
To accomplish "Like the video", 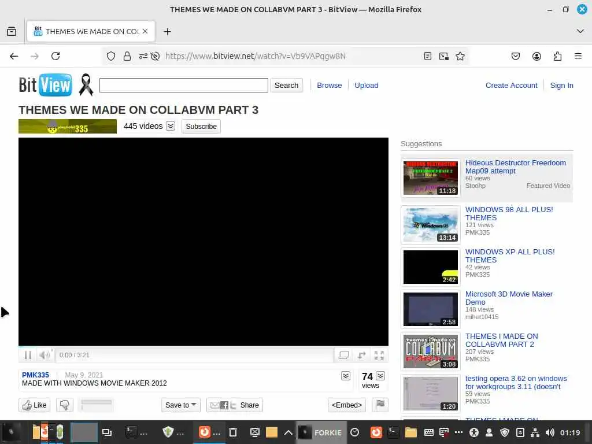I will 34,405.
